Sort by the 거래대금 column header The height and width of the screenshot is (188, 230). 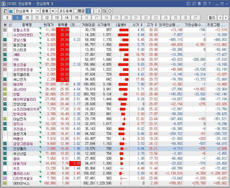tap(88, 25)
